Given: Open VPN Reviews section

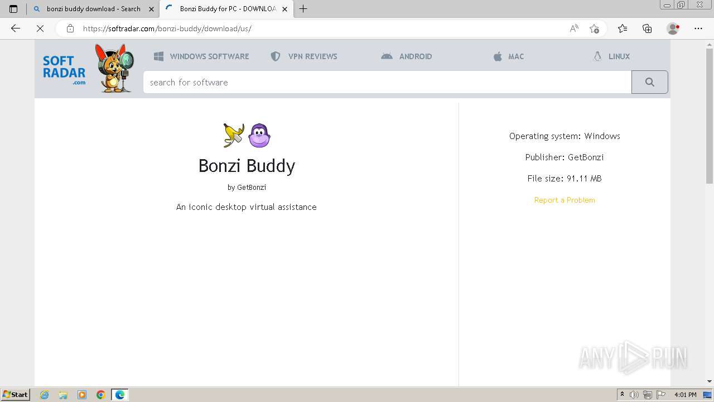Looking at the screenshot, I should coord(304,56).
